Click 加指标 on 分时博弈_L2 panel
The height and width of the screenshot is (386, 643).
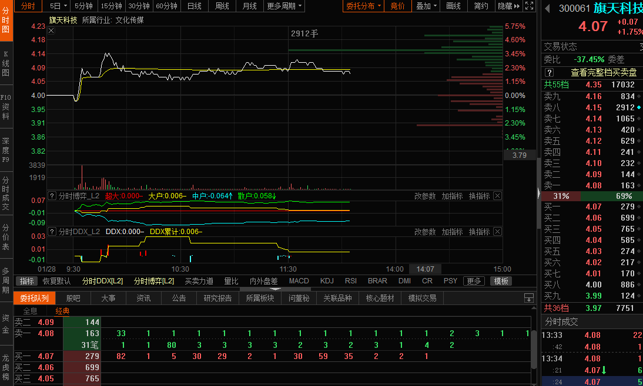tap(452, 196)
